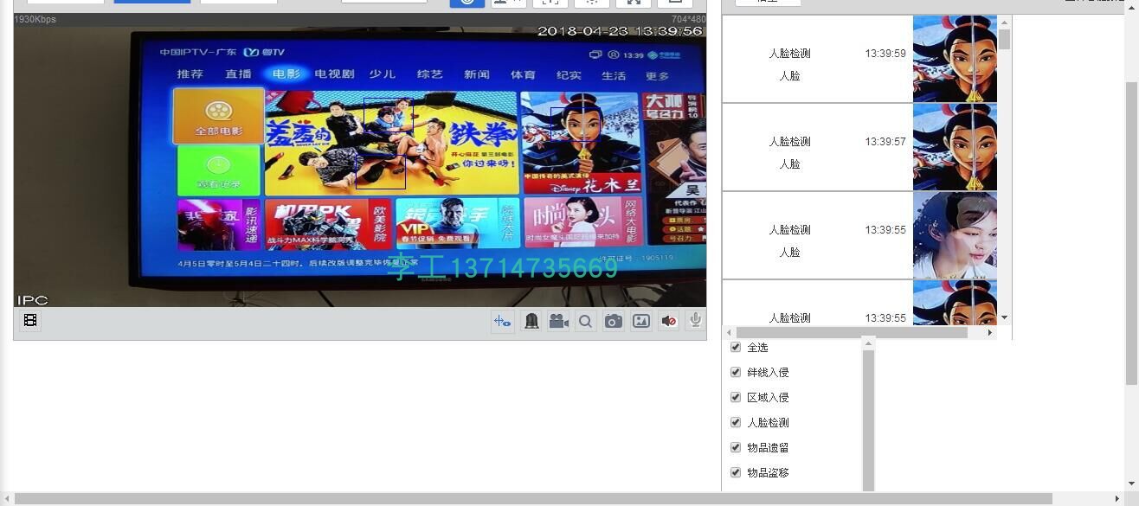This screenshot has width=1139, height=506.
Task: Click the up arrow of event list scrollbar
Action: pos(1004,22)
